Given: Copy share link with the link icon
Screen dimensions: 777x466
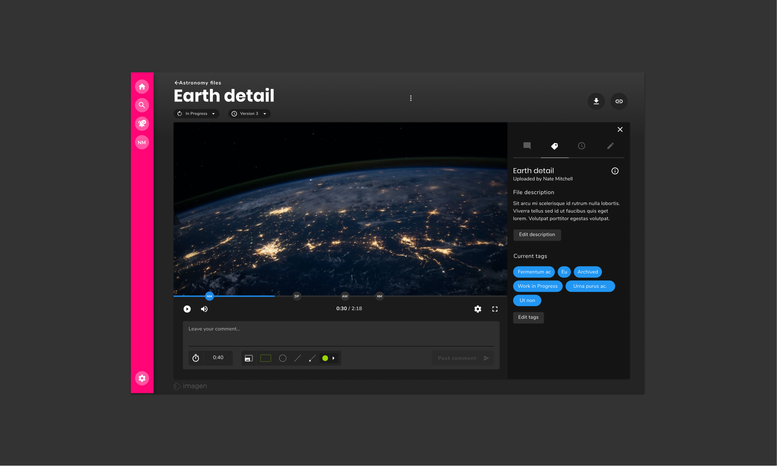Looking at the screenshot, I should [619, 101].
